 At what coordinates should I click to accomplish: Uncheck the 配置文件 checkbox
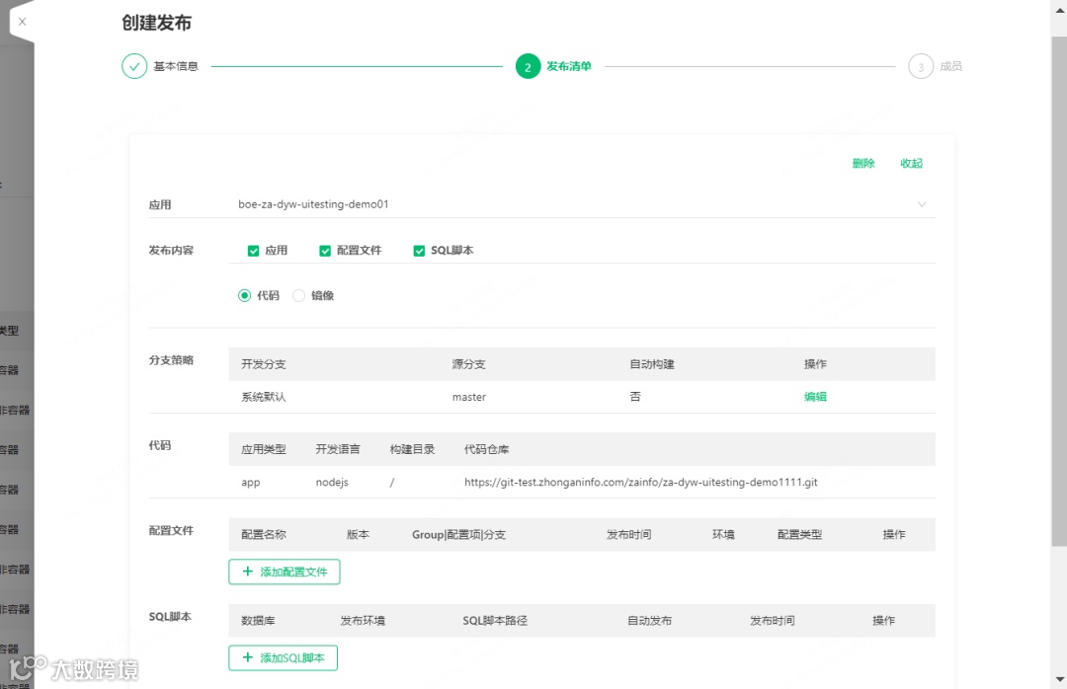point(325,251)
